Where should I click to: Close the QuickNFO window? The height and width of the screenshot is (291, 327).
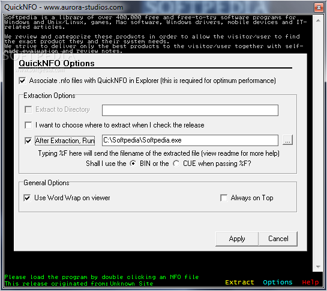(319, 8)
